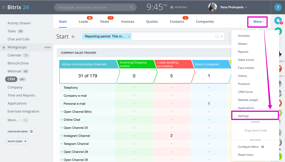285x162 pixels.
Task: Expand the Telegram Channel row
Action: click(x=62, y=144)
